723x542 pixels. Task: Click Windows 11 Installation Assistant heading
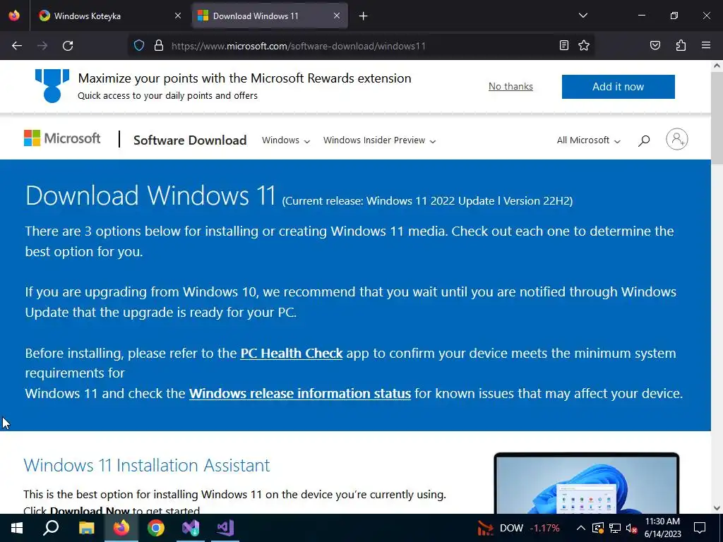[x=147, y=465]
